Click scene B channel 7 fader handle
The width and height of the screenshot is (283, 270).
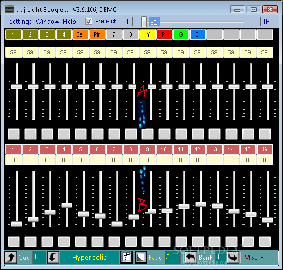click(117, 224)
